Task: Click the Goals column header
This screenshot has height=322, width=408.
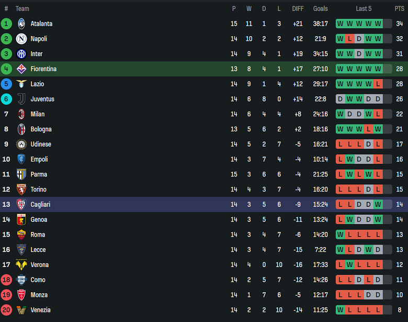Action: [320, 9]
